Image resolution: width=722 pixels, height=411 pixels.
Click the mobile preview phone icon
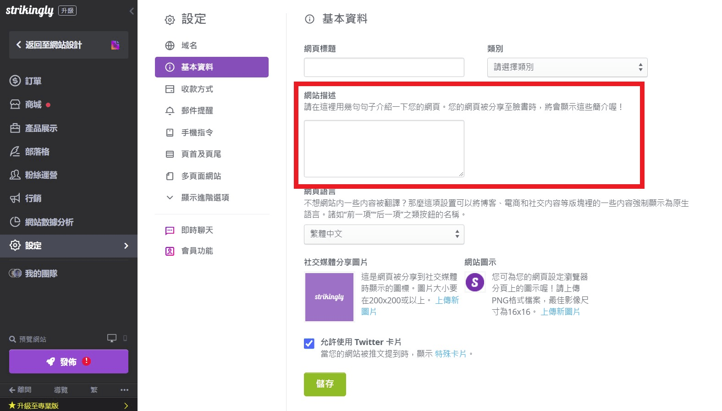coord(125,338)
